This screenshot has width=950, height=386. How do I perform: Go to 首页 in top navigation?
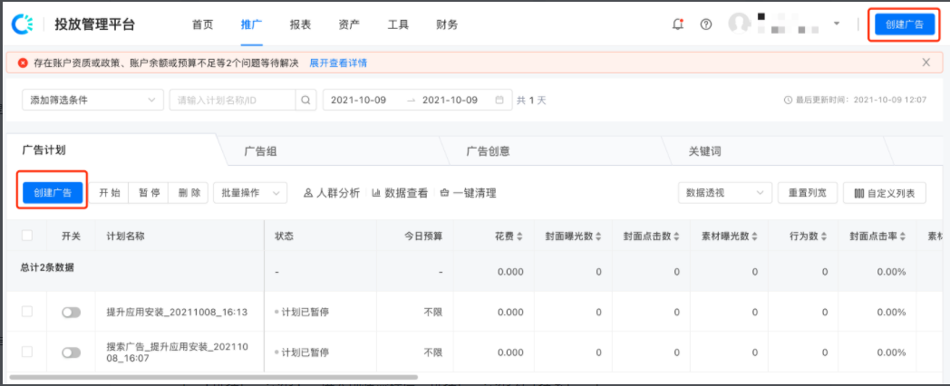click(202, 24)
